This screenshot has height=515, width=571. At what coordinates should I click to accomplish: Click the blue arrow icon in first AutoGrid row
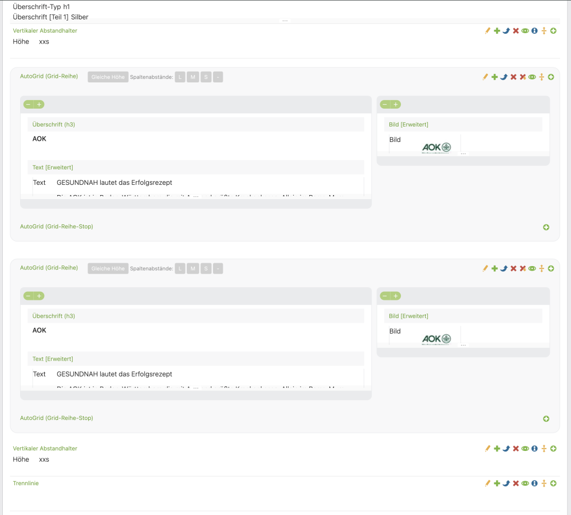(x=504, y=77)
